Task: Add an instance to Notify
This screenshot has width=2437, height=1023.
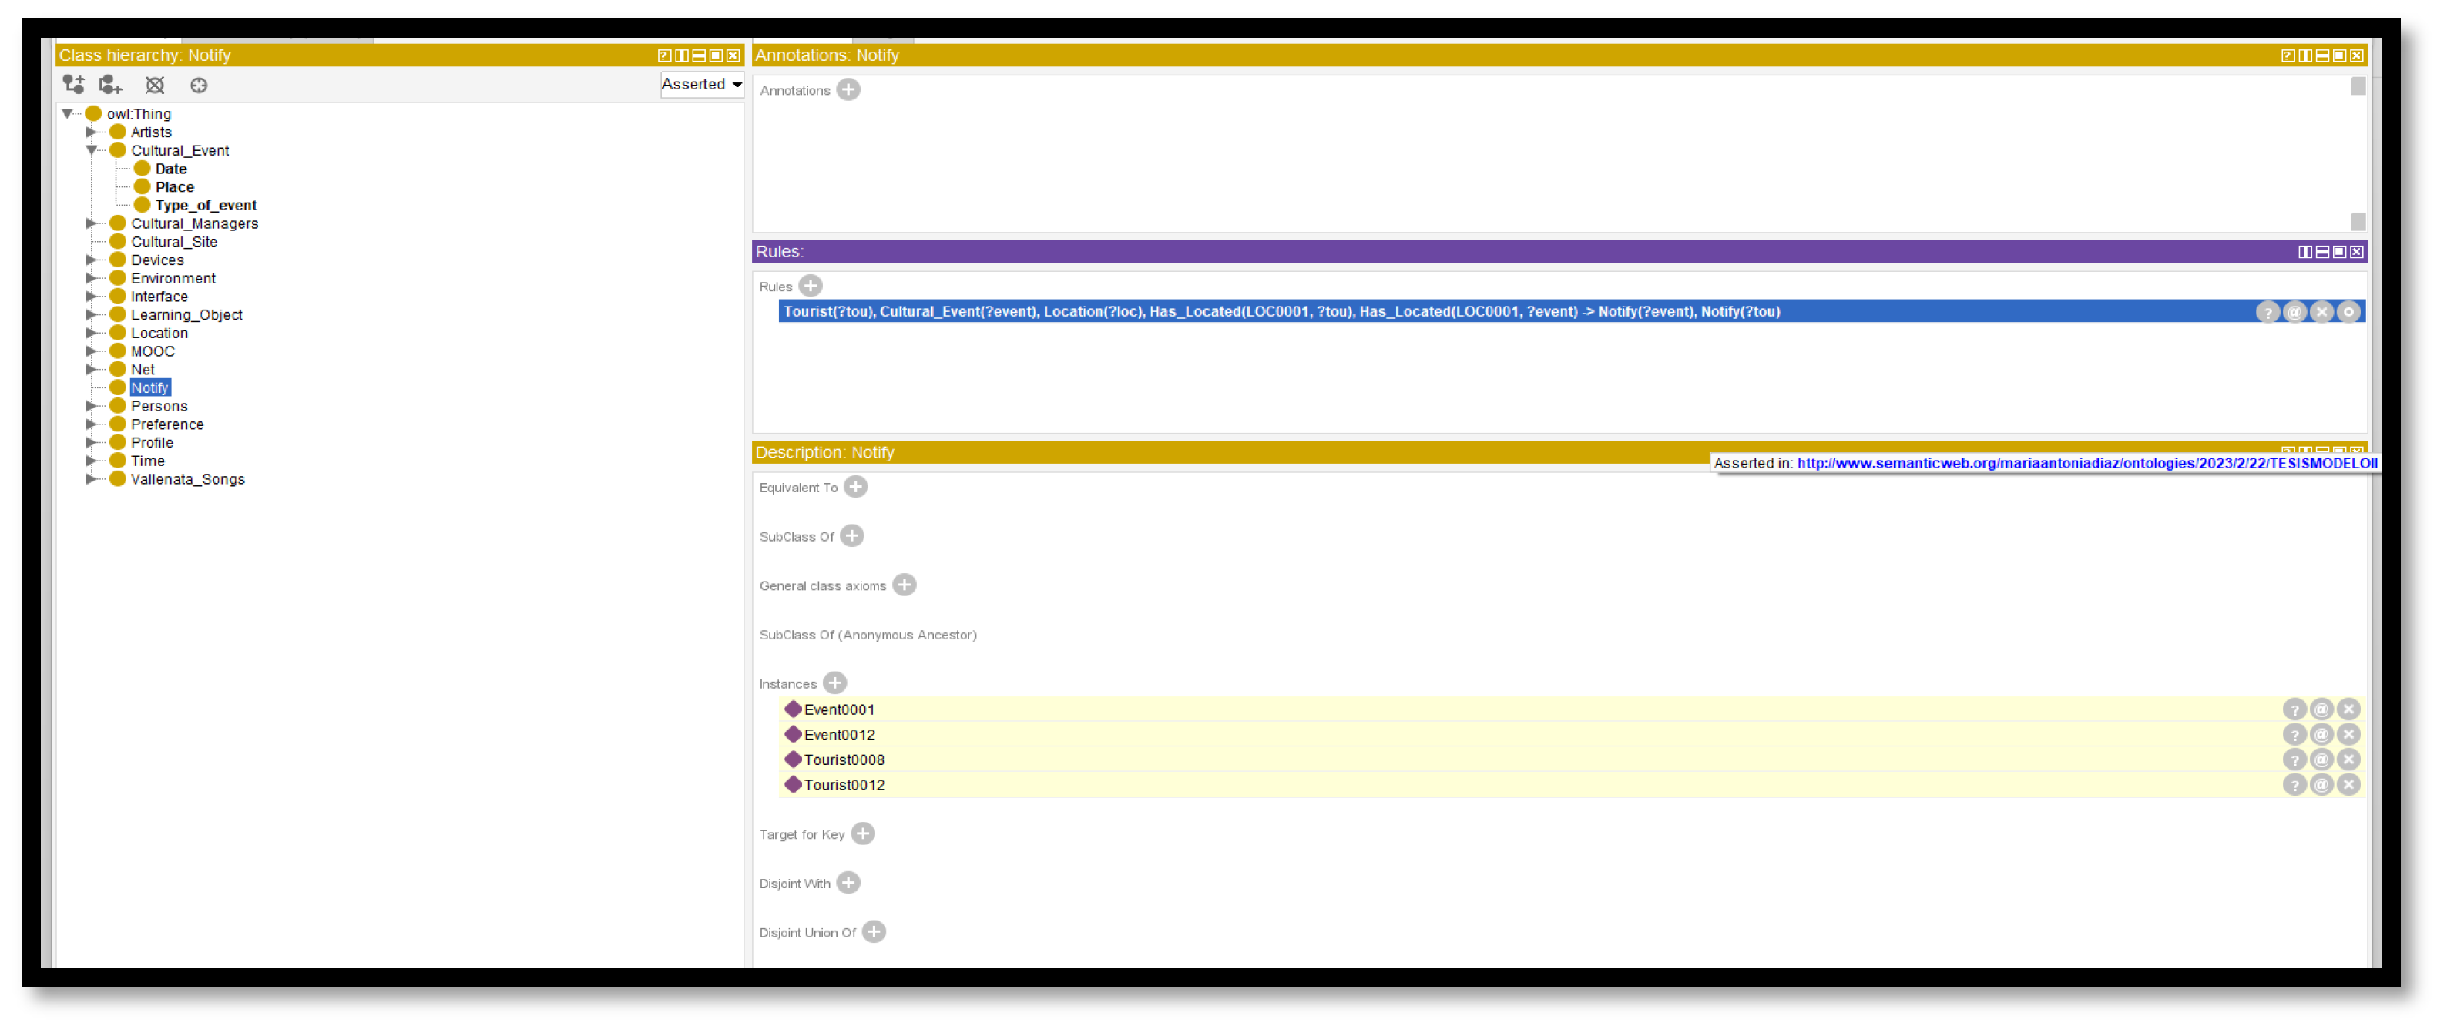Action: 834,683
